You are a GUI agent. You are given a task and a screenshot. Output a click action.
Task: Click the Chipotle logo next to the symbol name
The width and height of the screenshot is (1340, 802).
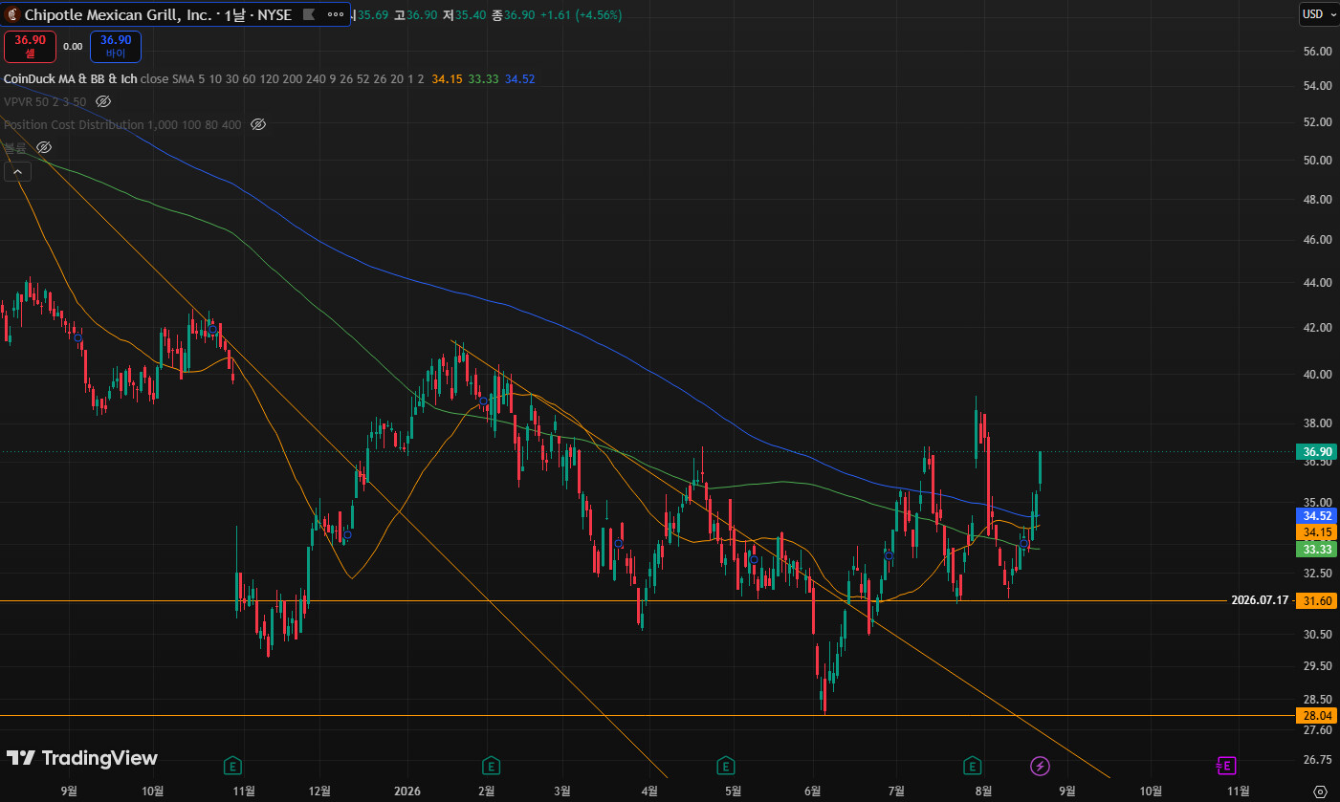click(13, 15)
